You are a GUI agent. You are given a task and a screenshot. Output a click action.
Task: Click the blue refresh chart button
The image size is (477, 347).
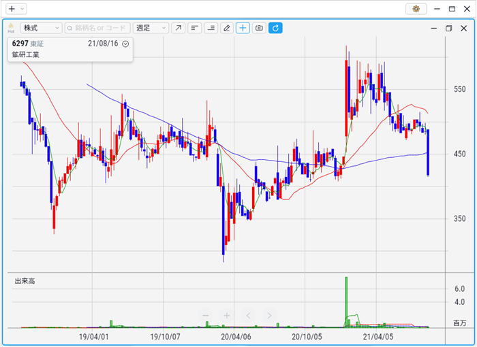pos(275,28)
